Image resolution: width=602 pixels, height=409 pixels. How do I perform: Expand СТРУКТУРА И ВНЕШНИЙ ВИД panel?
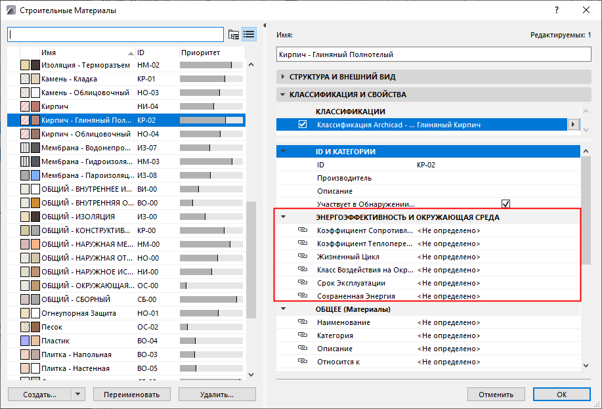click(283, 77)
